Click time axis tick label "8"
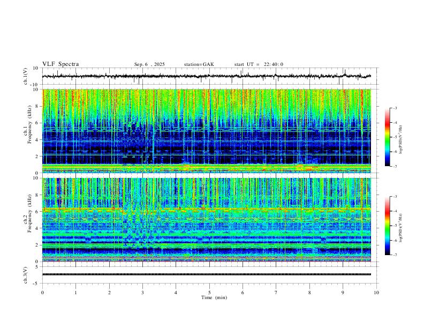Viewport: 424px width, 328px height. click(x=309, y=293)
